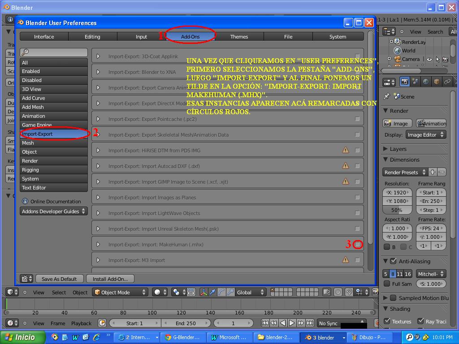Play the animation forward

pyautogui.click(x=292, y=323)
